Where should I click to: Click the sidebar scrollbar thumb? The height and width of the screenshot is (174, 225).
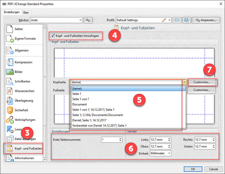(45, 77)
